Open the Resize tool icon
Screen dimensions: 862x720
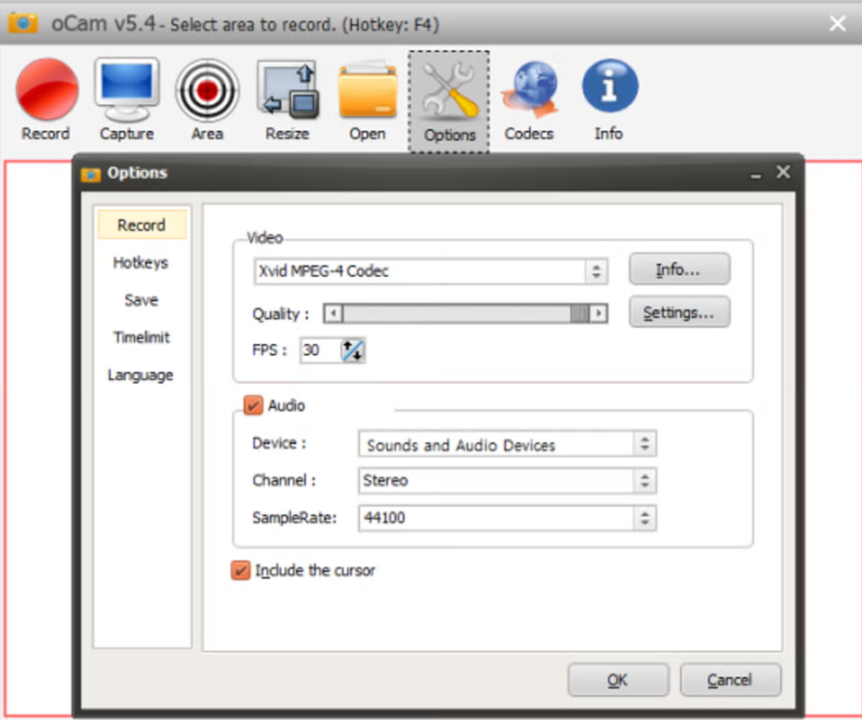[x=287, y=90]
